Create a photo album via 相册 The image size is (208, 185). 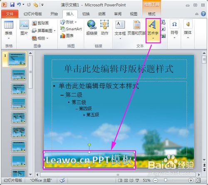click(x=38, y=38)
